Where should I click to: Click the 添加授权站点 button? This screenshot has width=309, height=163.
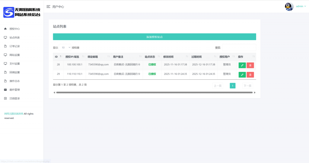coord(154,37)
